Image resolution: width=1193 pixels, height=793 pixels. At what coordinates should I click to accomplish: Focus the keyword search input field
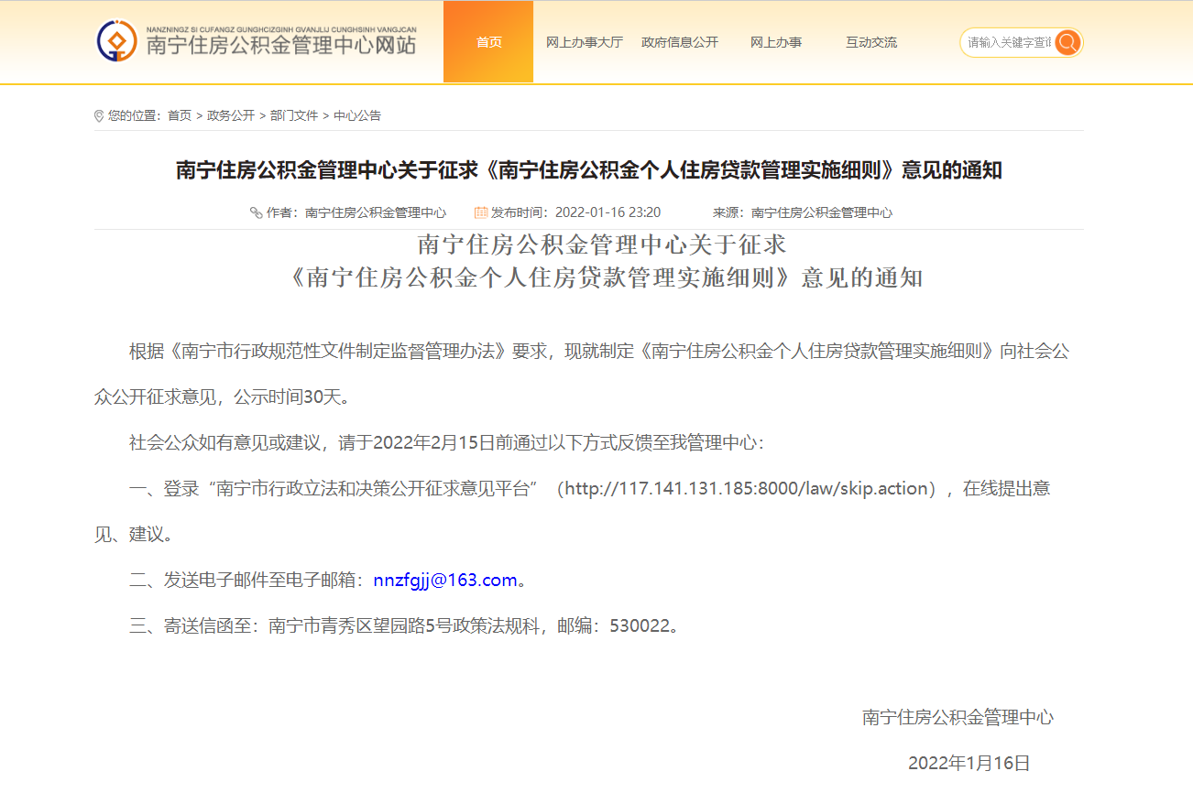tap(1009, 42)
